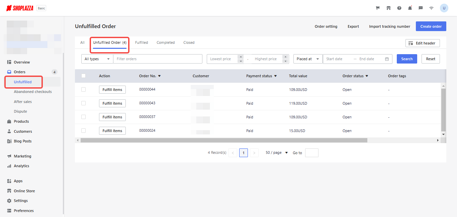Switch to the Fulfilled tab
This screenshot has width=457, height=217.
coord(142,43)
